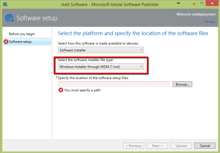
Task: Open the software availability dropdown
Action: tap(101, 50)
